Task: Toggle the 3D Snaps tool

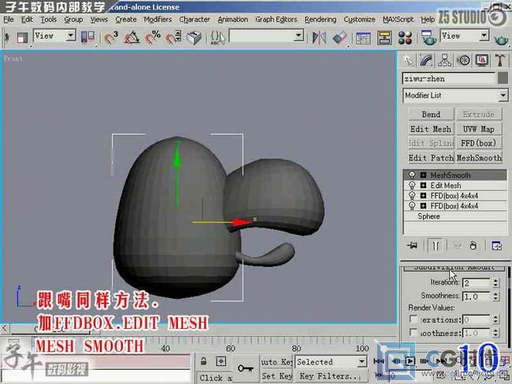Action: [111, 37]
